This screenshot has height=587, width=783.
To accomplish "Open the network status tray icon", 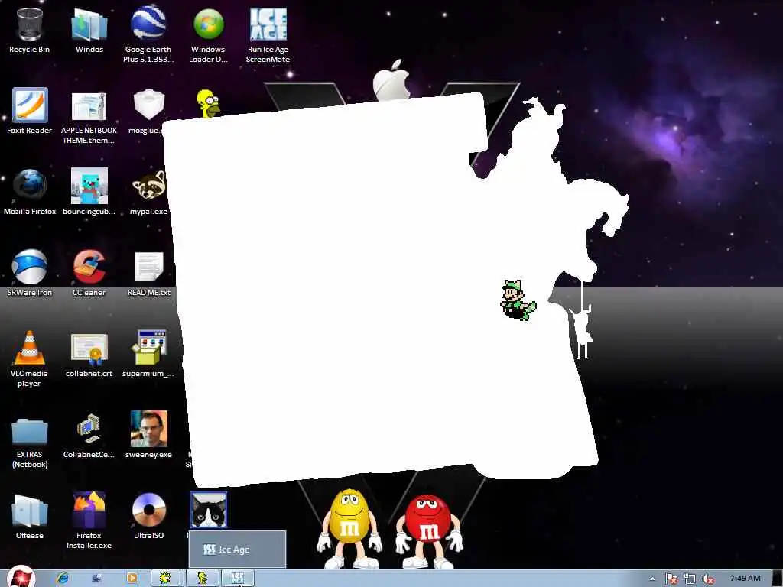I will [x=690, y=579].
